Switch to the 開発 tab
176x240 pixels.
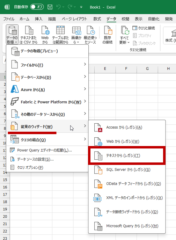pyautogui.click(x=169, y=19)
